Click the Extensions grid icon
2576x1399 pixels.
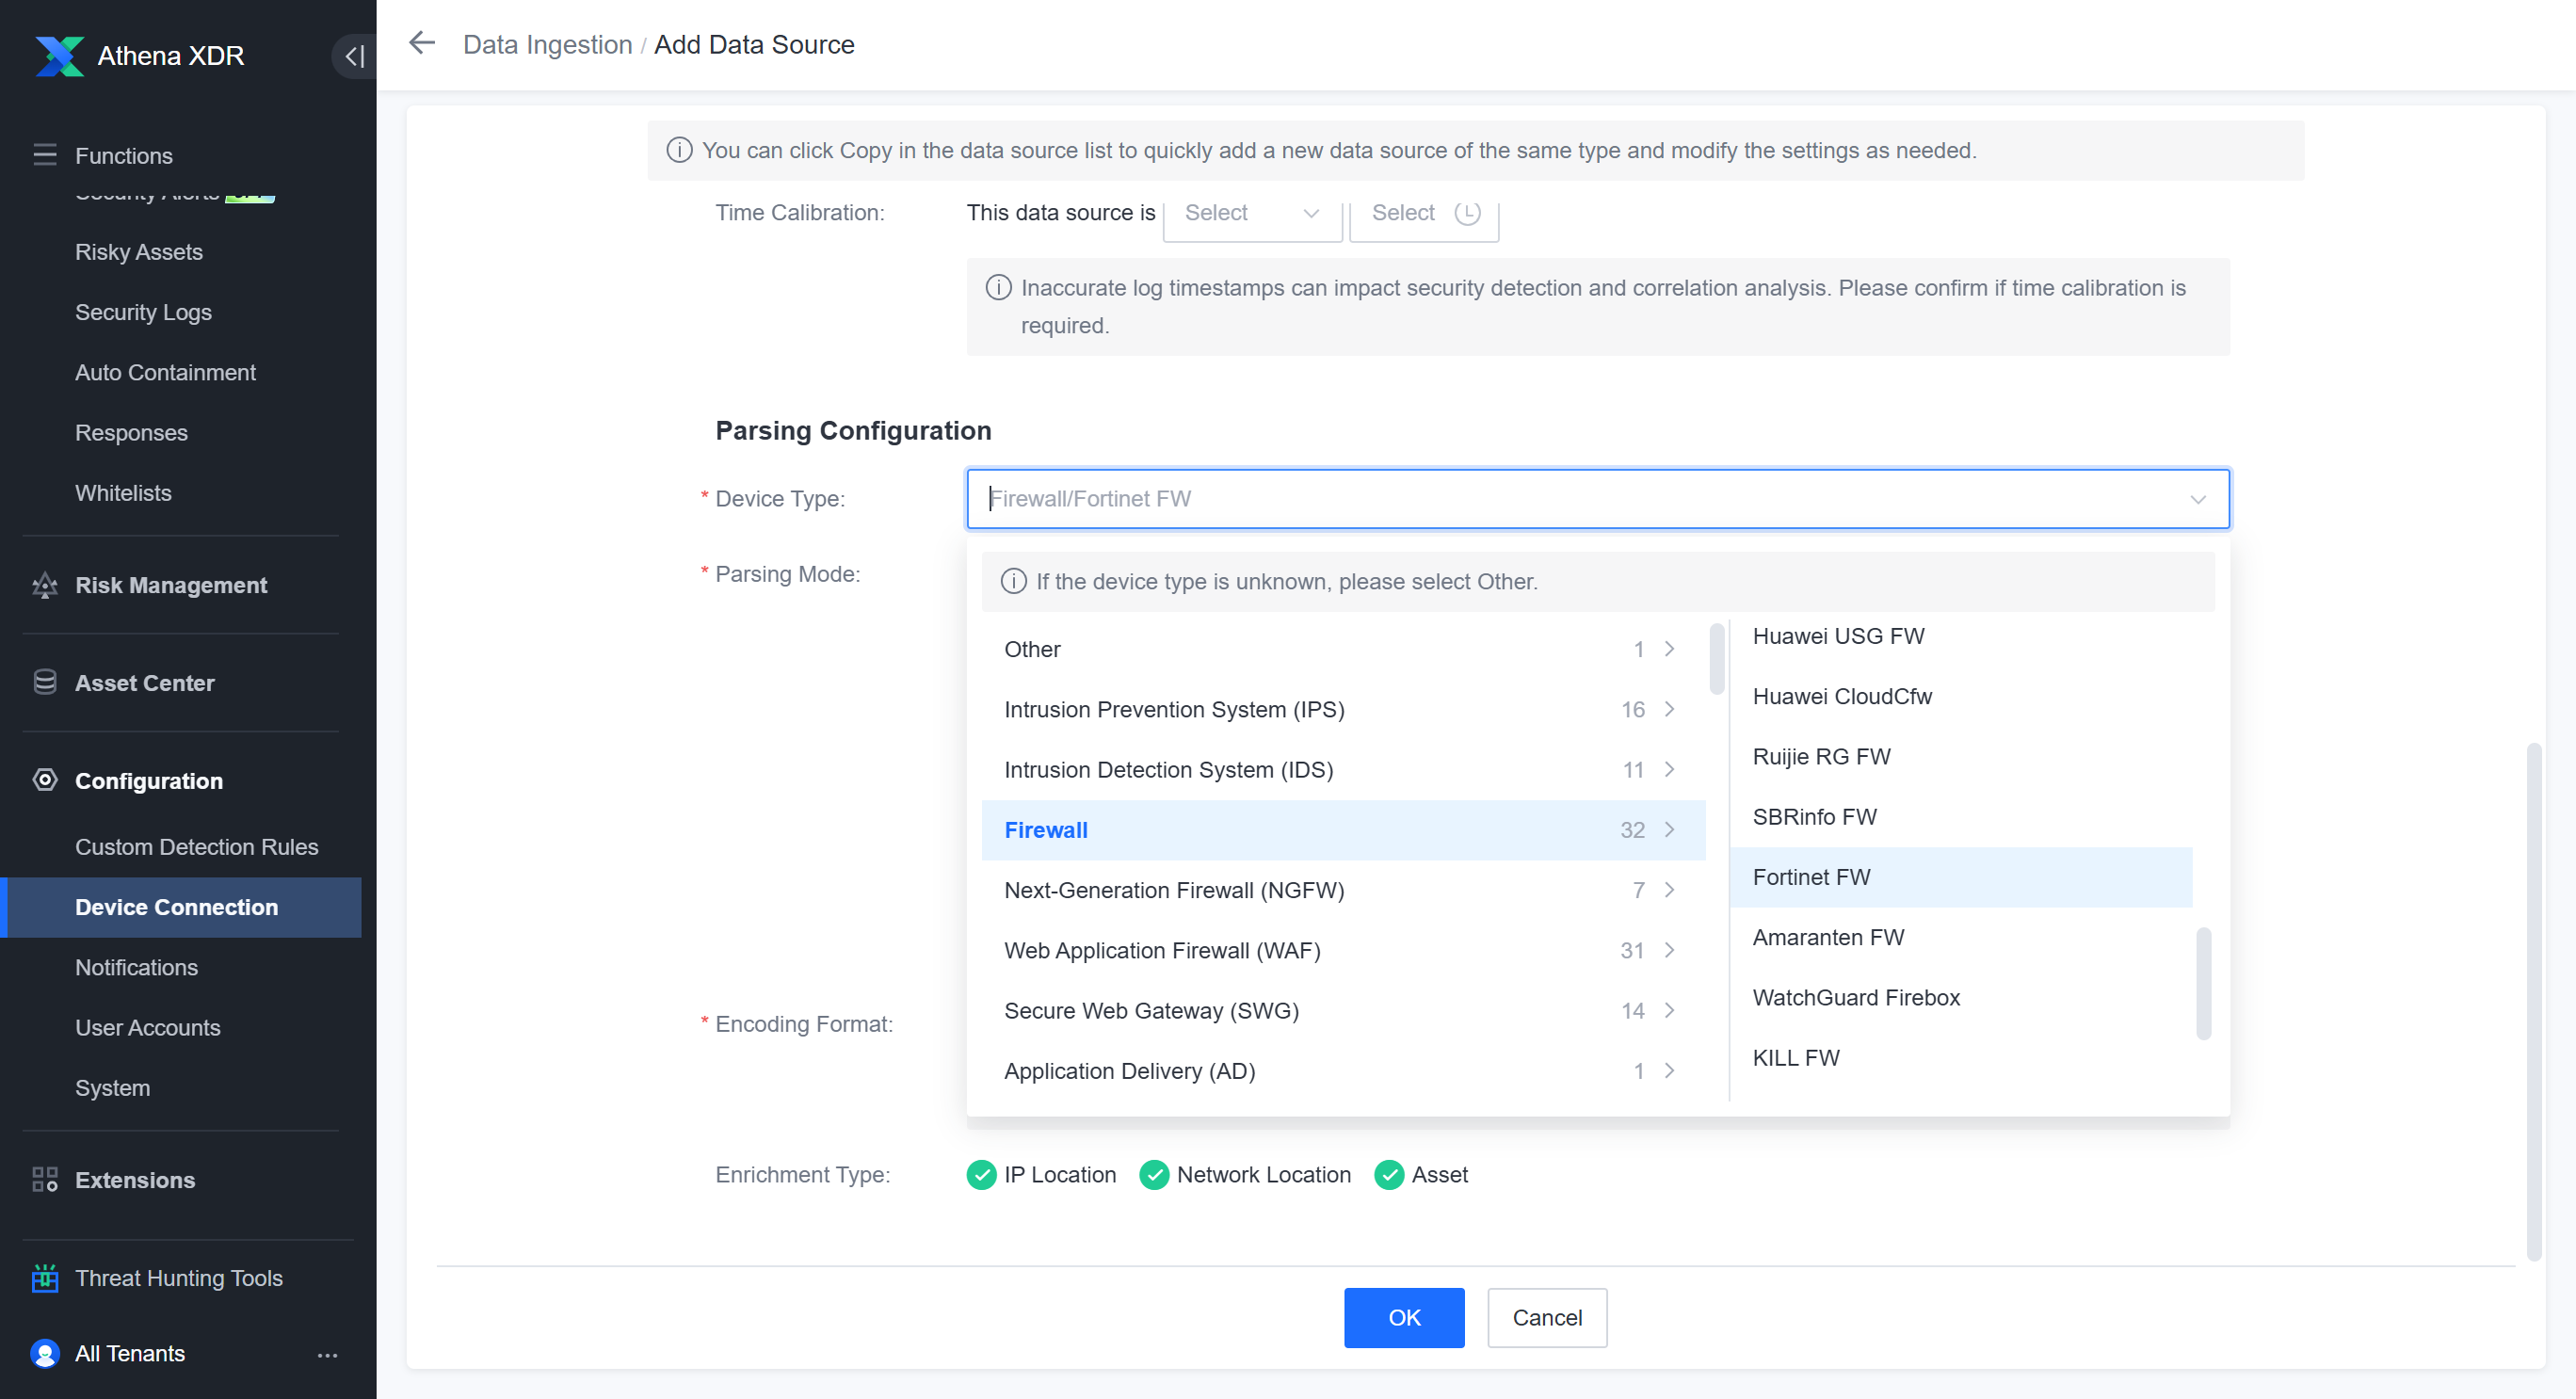coord(45,1180)
